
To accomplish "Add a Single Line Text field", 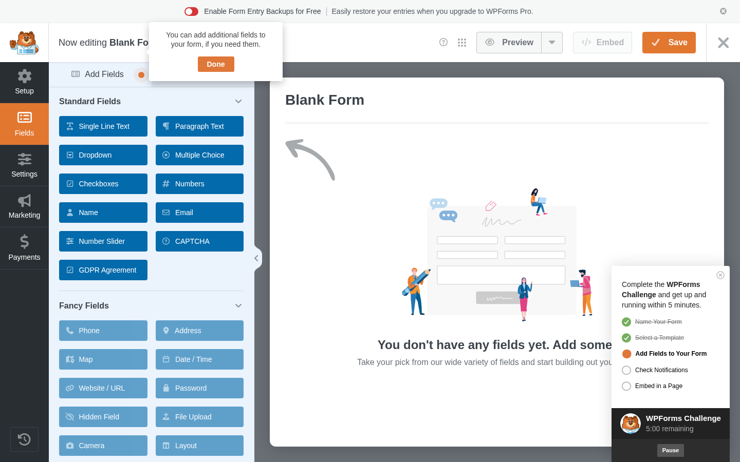I will pyautogui.click(x=103, y=126).
